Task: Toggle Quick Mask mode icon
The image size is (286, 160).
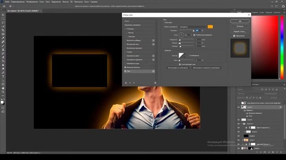Action: [3, 108]
